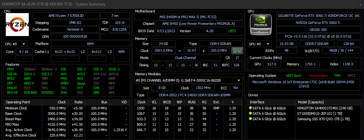Viewport: 364px width, 140px height.
Task: Click the GDDR7 SDRAM field
Action: pos(317,44)
